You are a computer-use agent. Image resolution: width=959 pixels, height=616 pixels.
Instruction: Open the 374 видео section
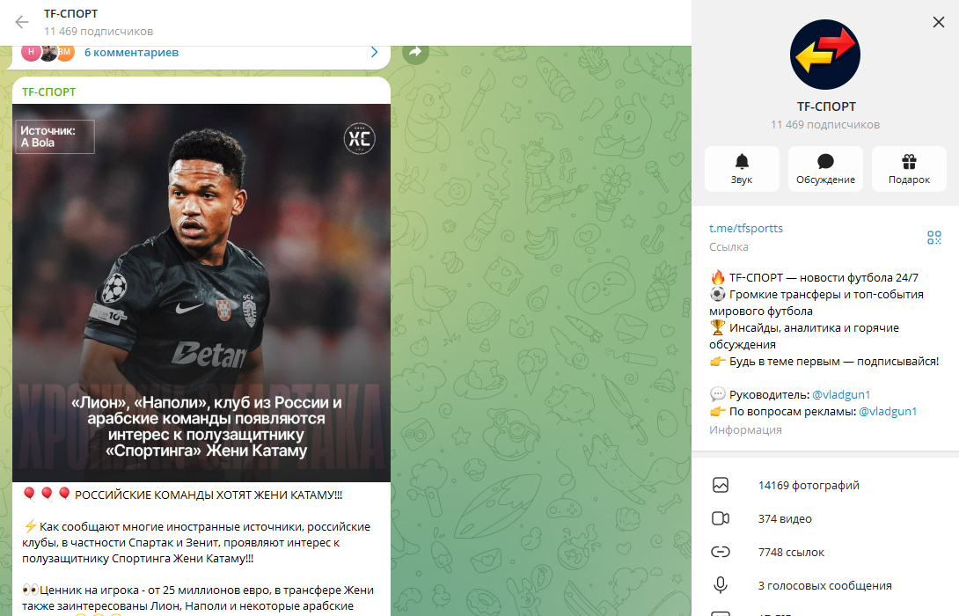coord(825,518)
